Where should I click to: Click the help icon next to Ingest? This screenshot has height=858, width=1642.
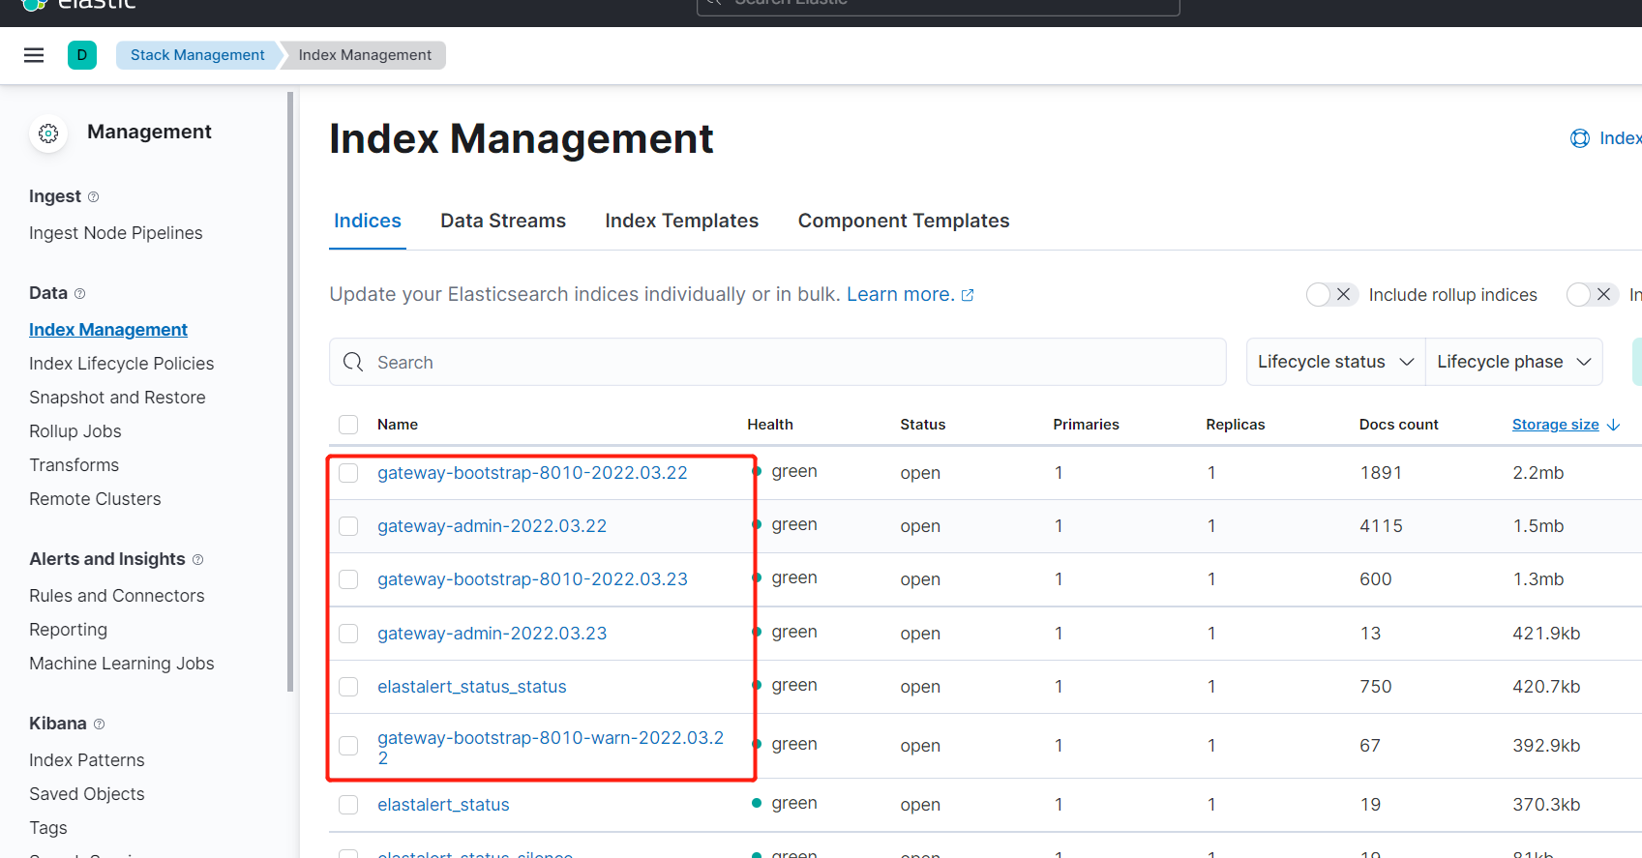pos(93,197)
